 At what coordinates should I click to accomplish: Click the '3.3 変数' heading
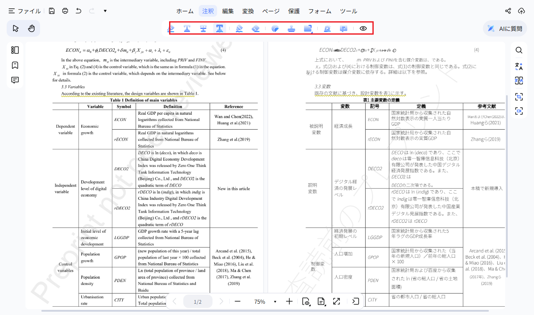[323, 86]
